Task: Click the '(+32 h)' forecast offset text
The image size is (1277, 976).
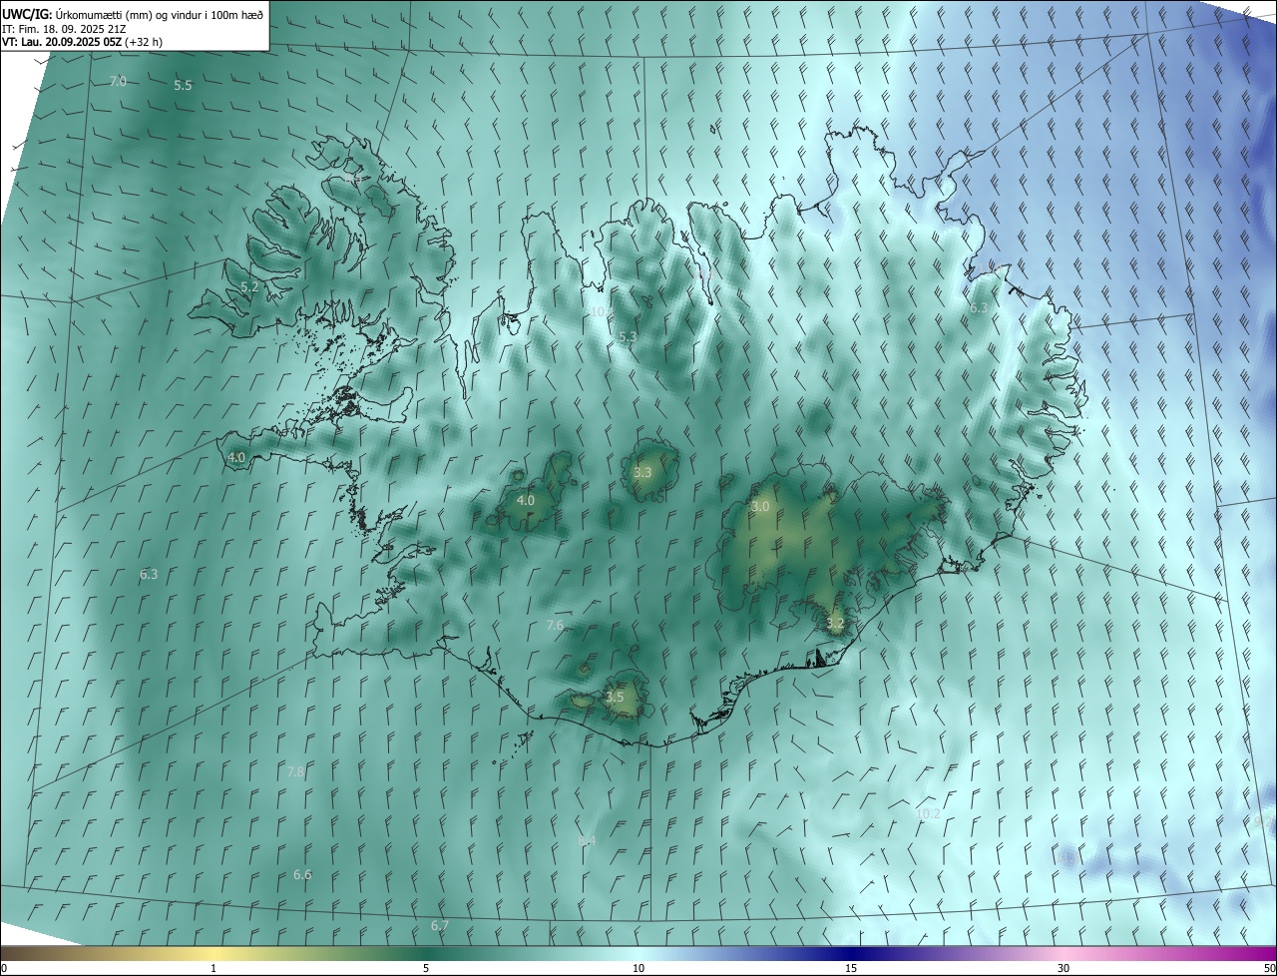Action: click(x=144, y=42)
